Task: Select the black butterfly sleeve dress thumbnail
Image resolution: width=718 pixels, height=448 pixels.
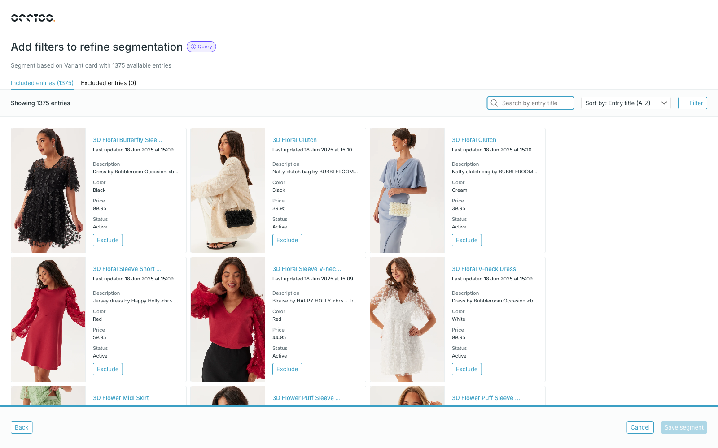Action: pos(48,190)
